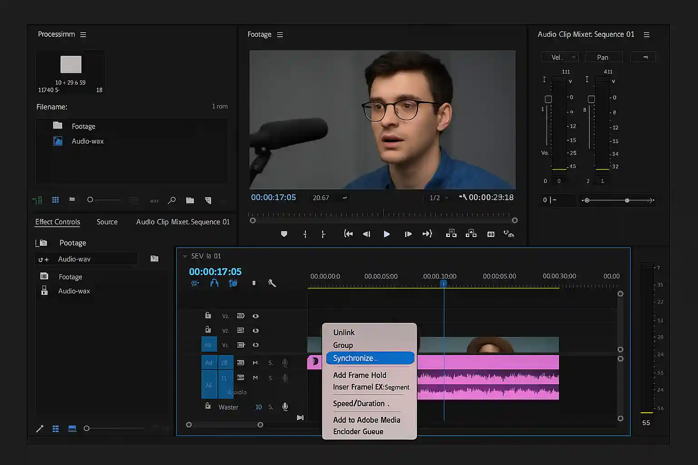Open 1/2 playback resolution dropdown

coord(439,198)
